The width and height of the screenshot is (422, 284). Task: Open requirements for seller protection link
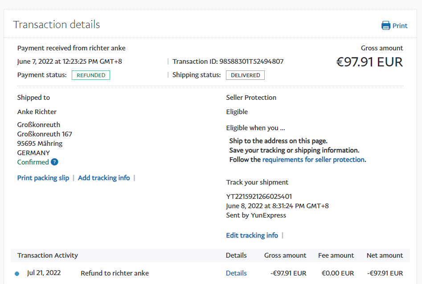(313, 160)
